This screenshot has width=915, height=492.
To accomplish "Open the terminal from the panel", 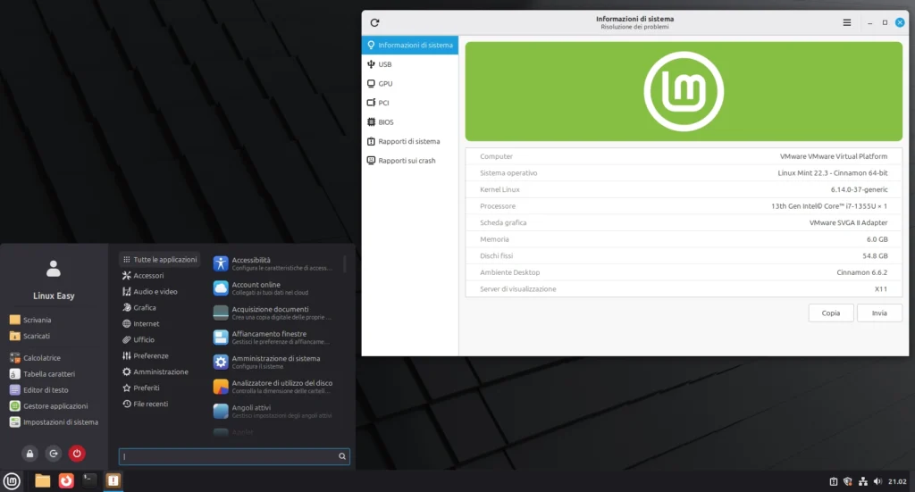I will tap(89, 481).
